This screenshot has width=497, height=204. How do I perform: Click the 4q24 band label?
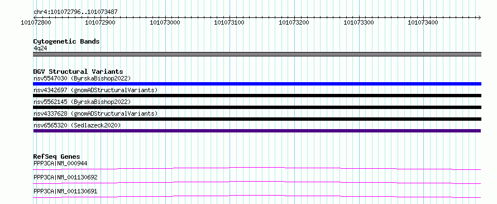coord(40,48)
